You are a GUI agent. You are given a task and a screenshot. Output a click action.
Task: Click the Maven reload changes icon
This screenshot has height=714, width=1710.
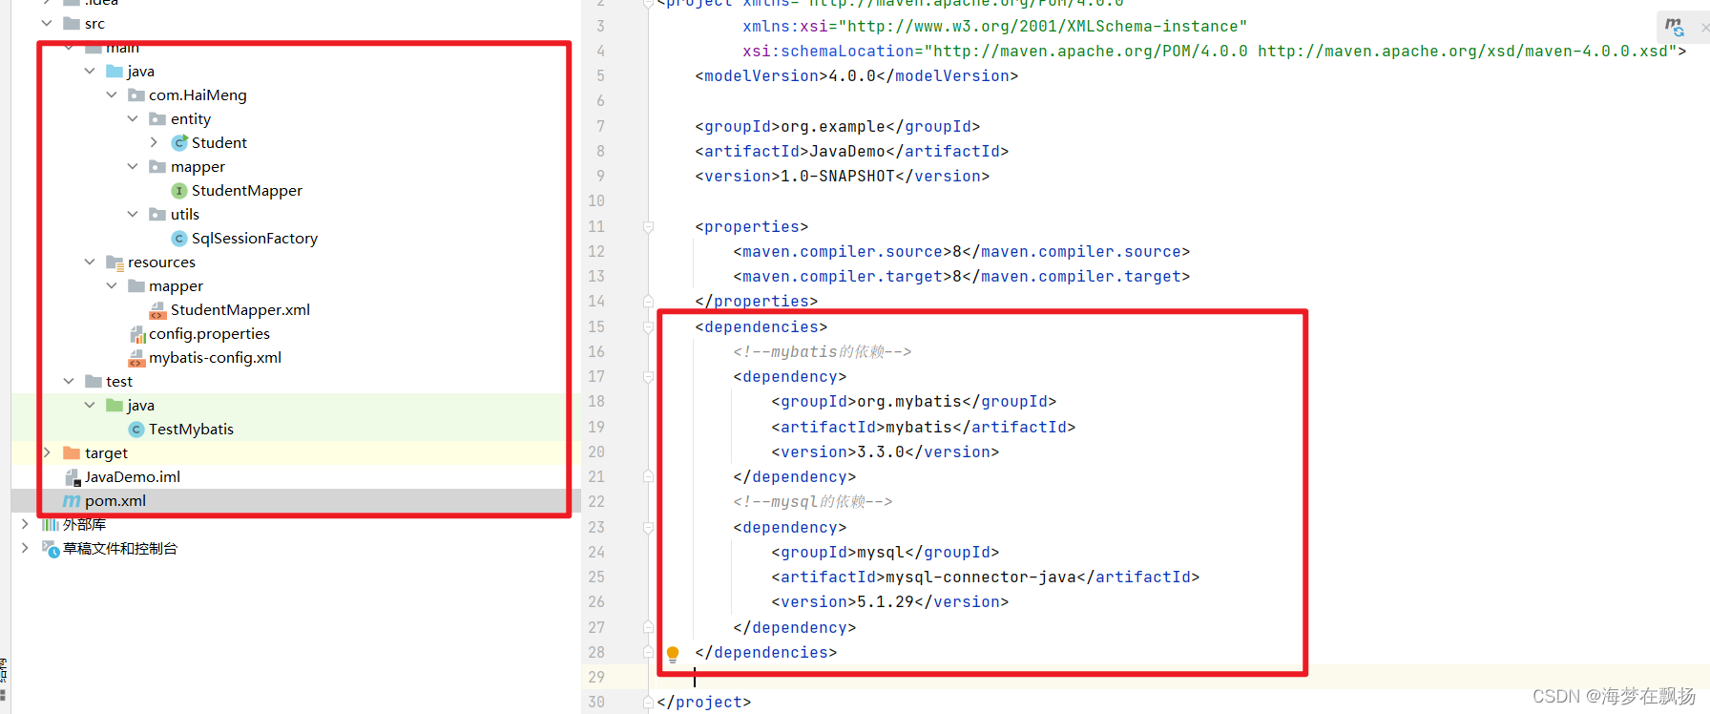(x=1675, y=27)
